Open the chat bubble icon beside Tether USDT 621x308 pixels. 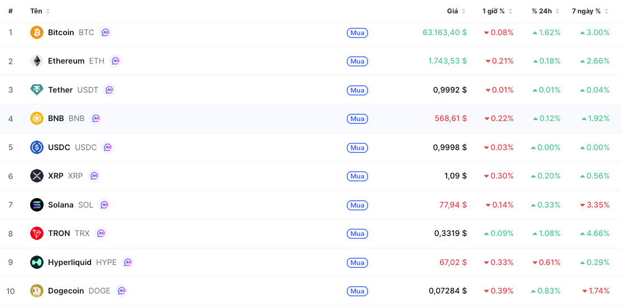(109, 90)
